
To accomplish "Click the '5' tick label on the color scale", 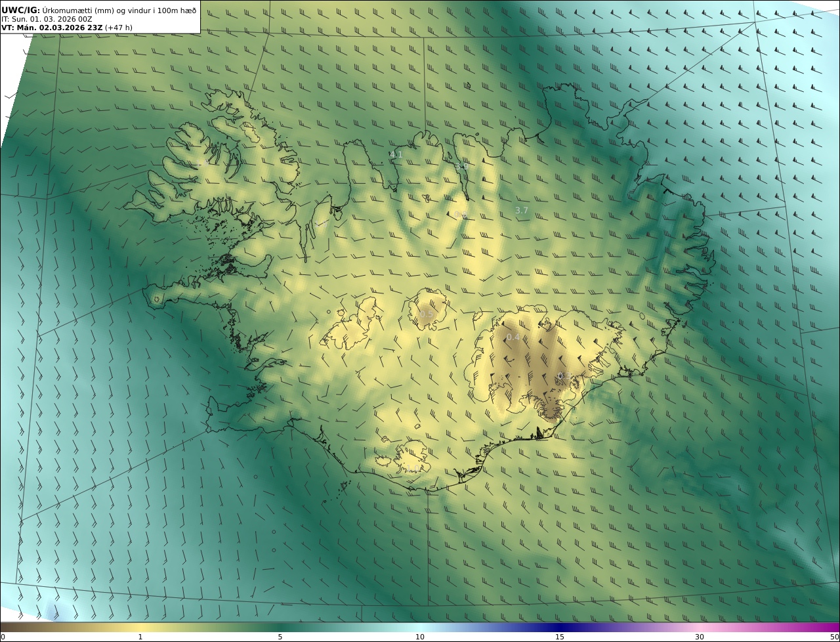I will pos(280,637).
